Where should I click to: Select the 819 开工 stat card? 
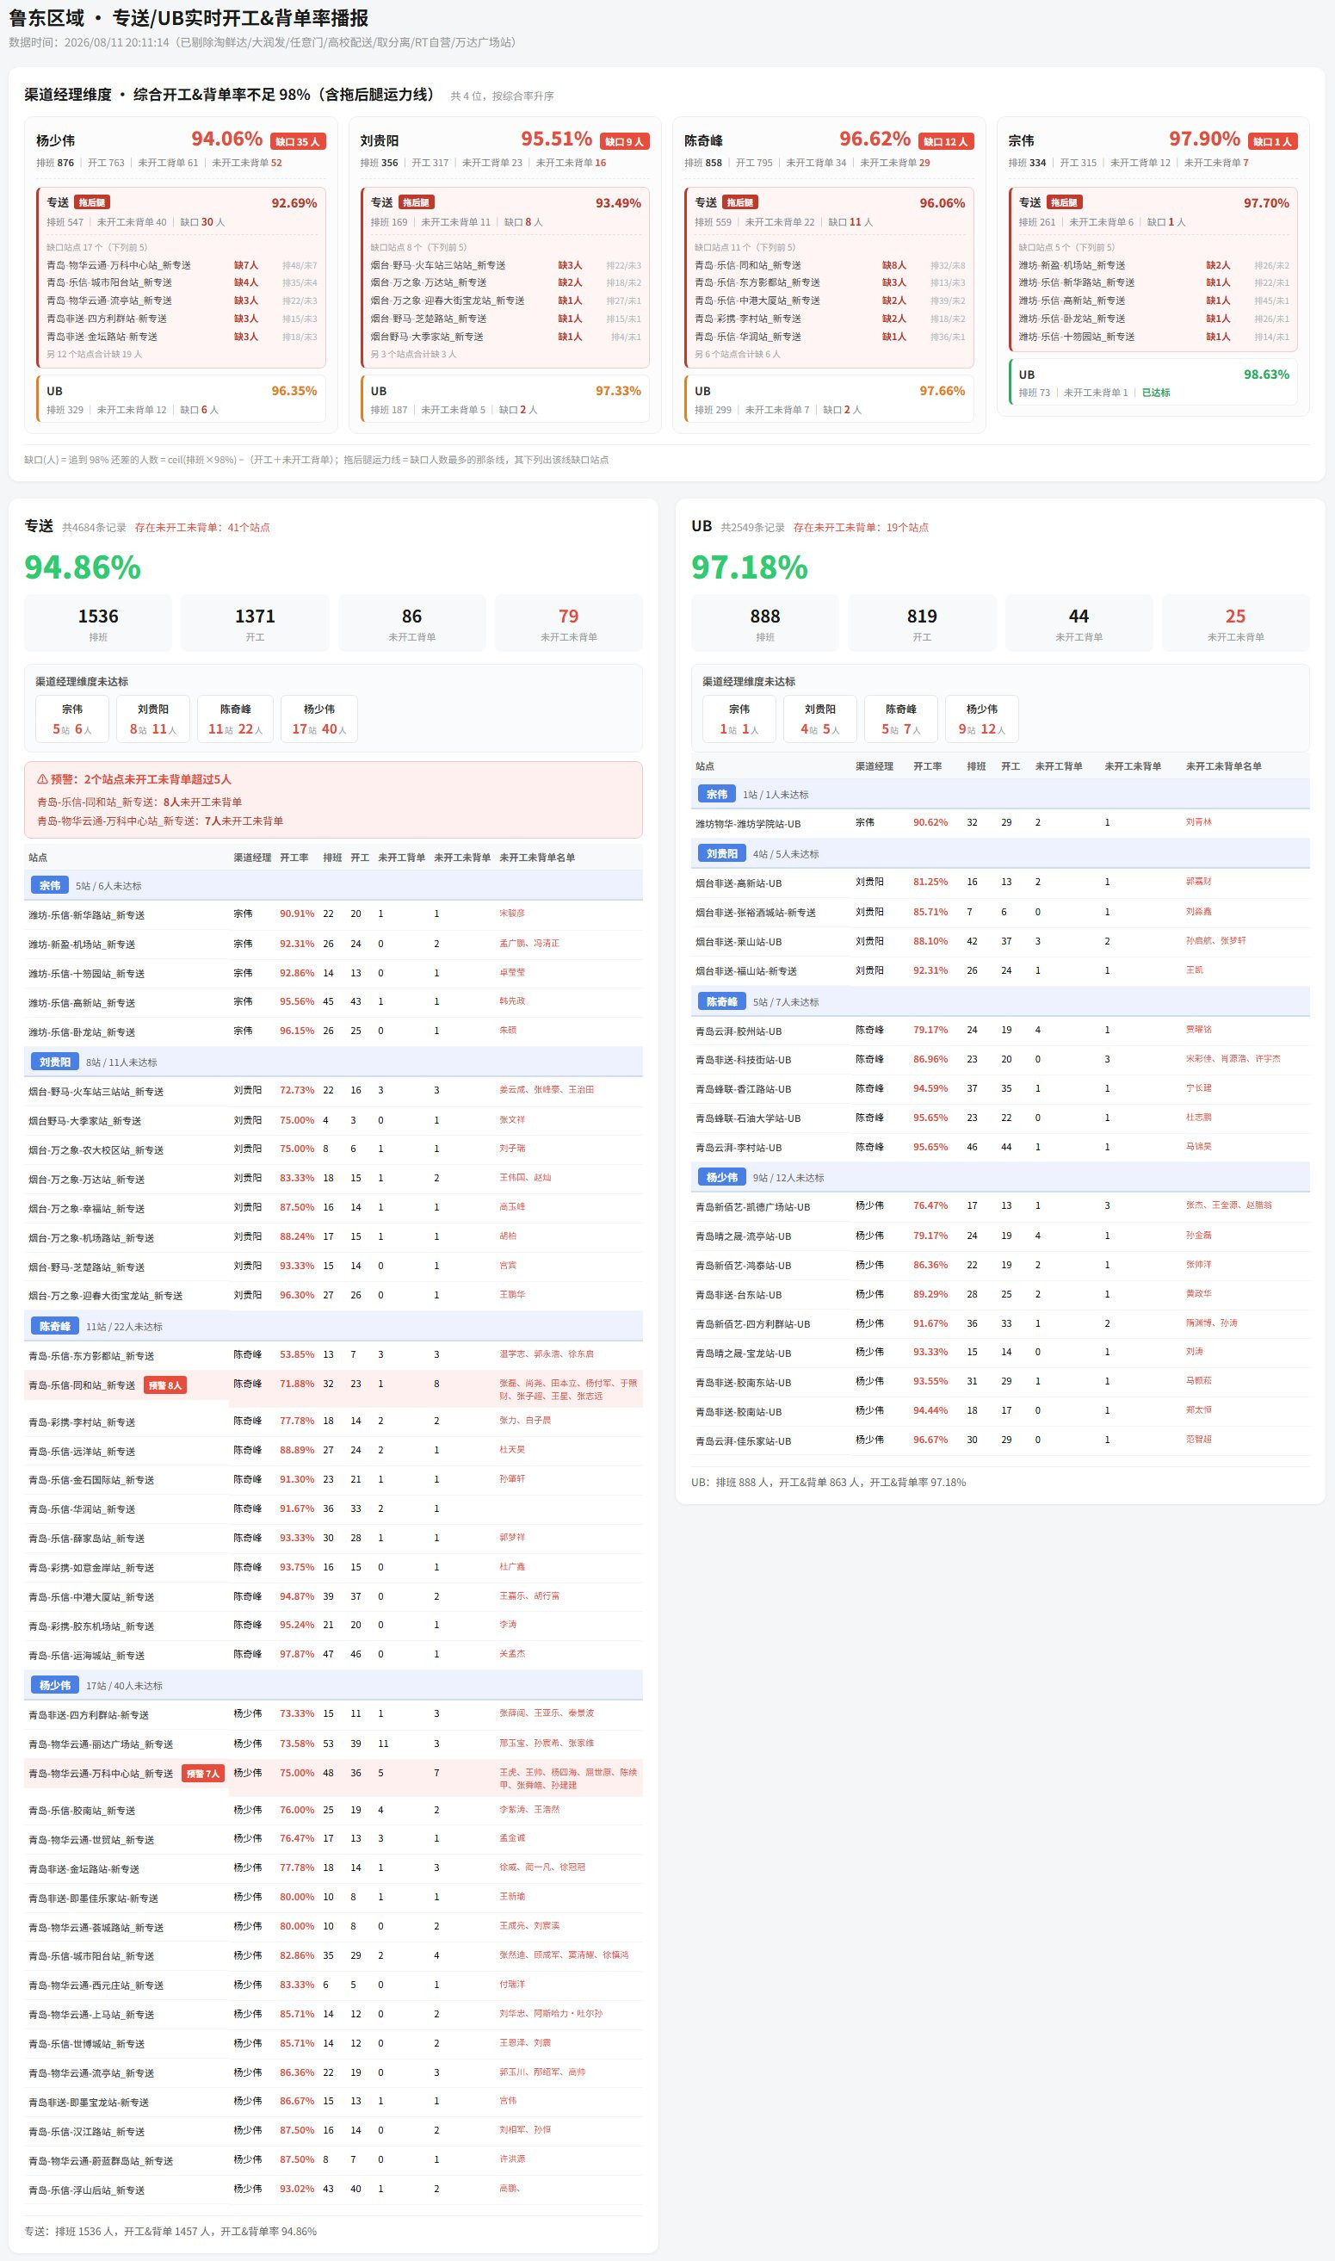922,623
